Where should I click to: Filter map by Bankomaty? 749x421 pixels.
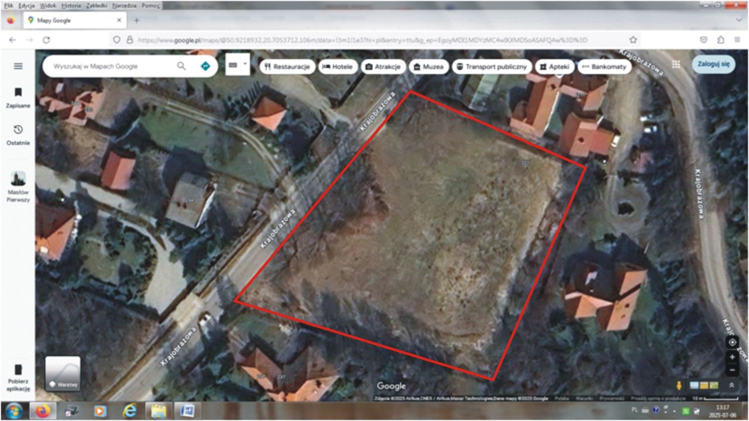605,67
